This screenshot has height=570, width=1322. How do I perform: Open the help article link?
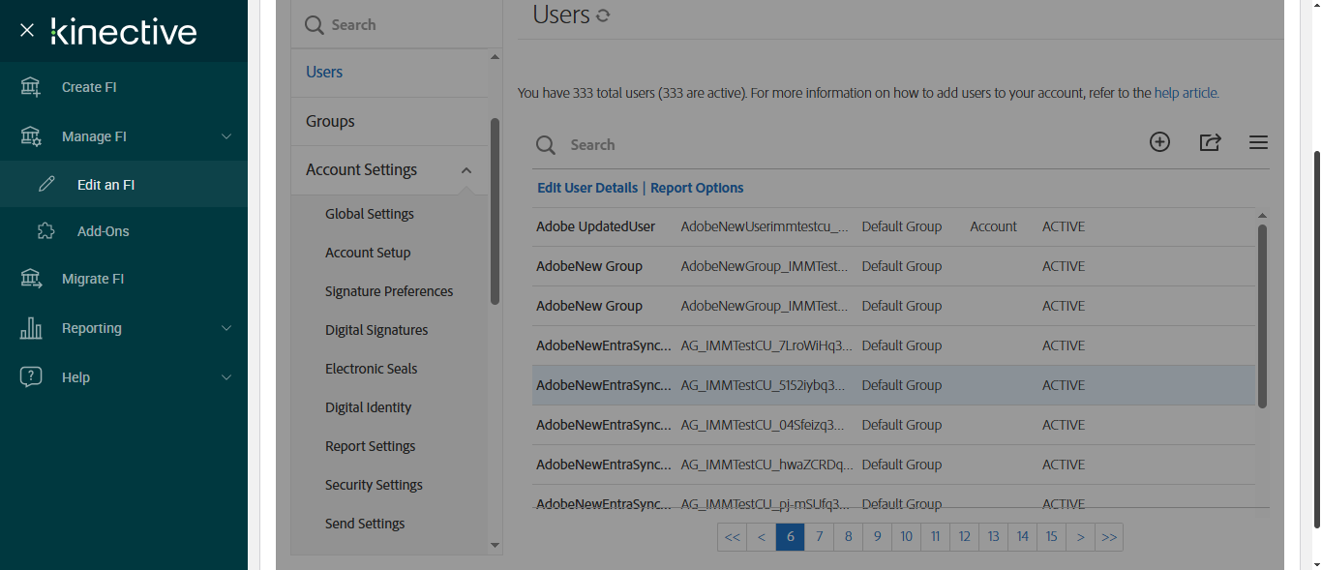[x=1186, y=94]
